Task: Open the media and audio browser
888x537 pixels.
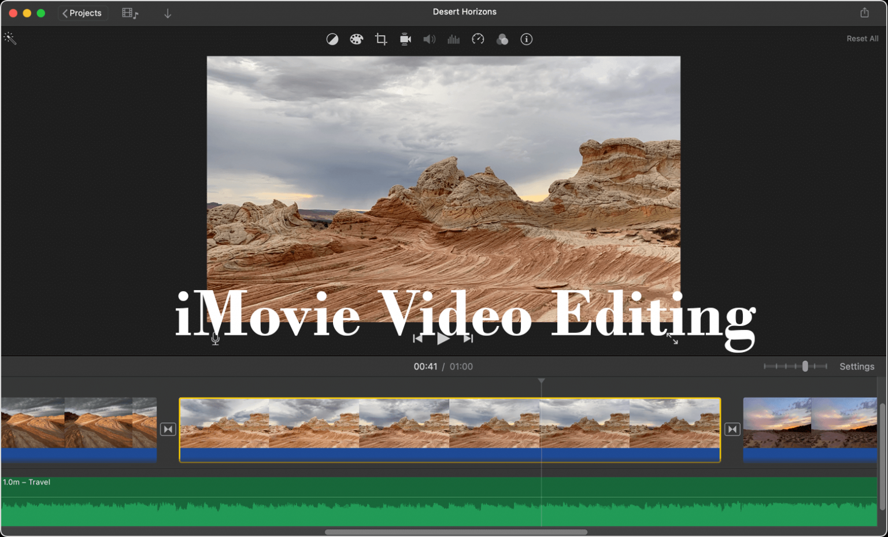Action: click(x=129, y=13)
